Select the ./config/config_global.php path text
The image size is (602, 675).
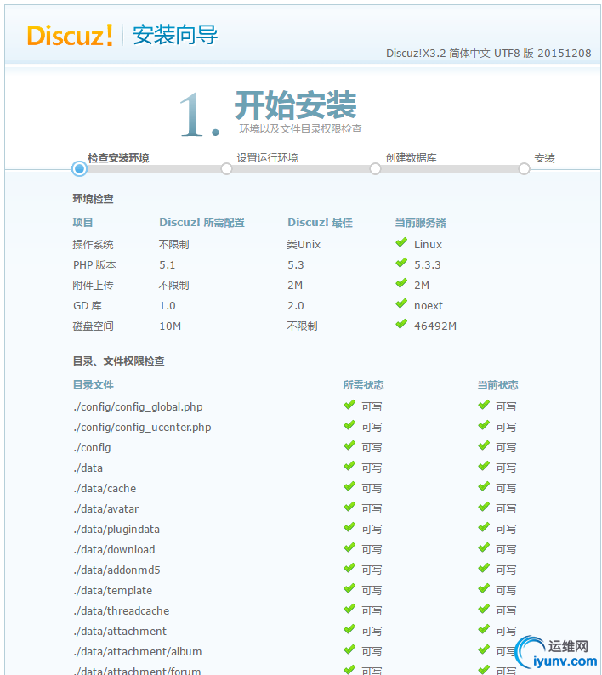[138, 407]
